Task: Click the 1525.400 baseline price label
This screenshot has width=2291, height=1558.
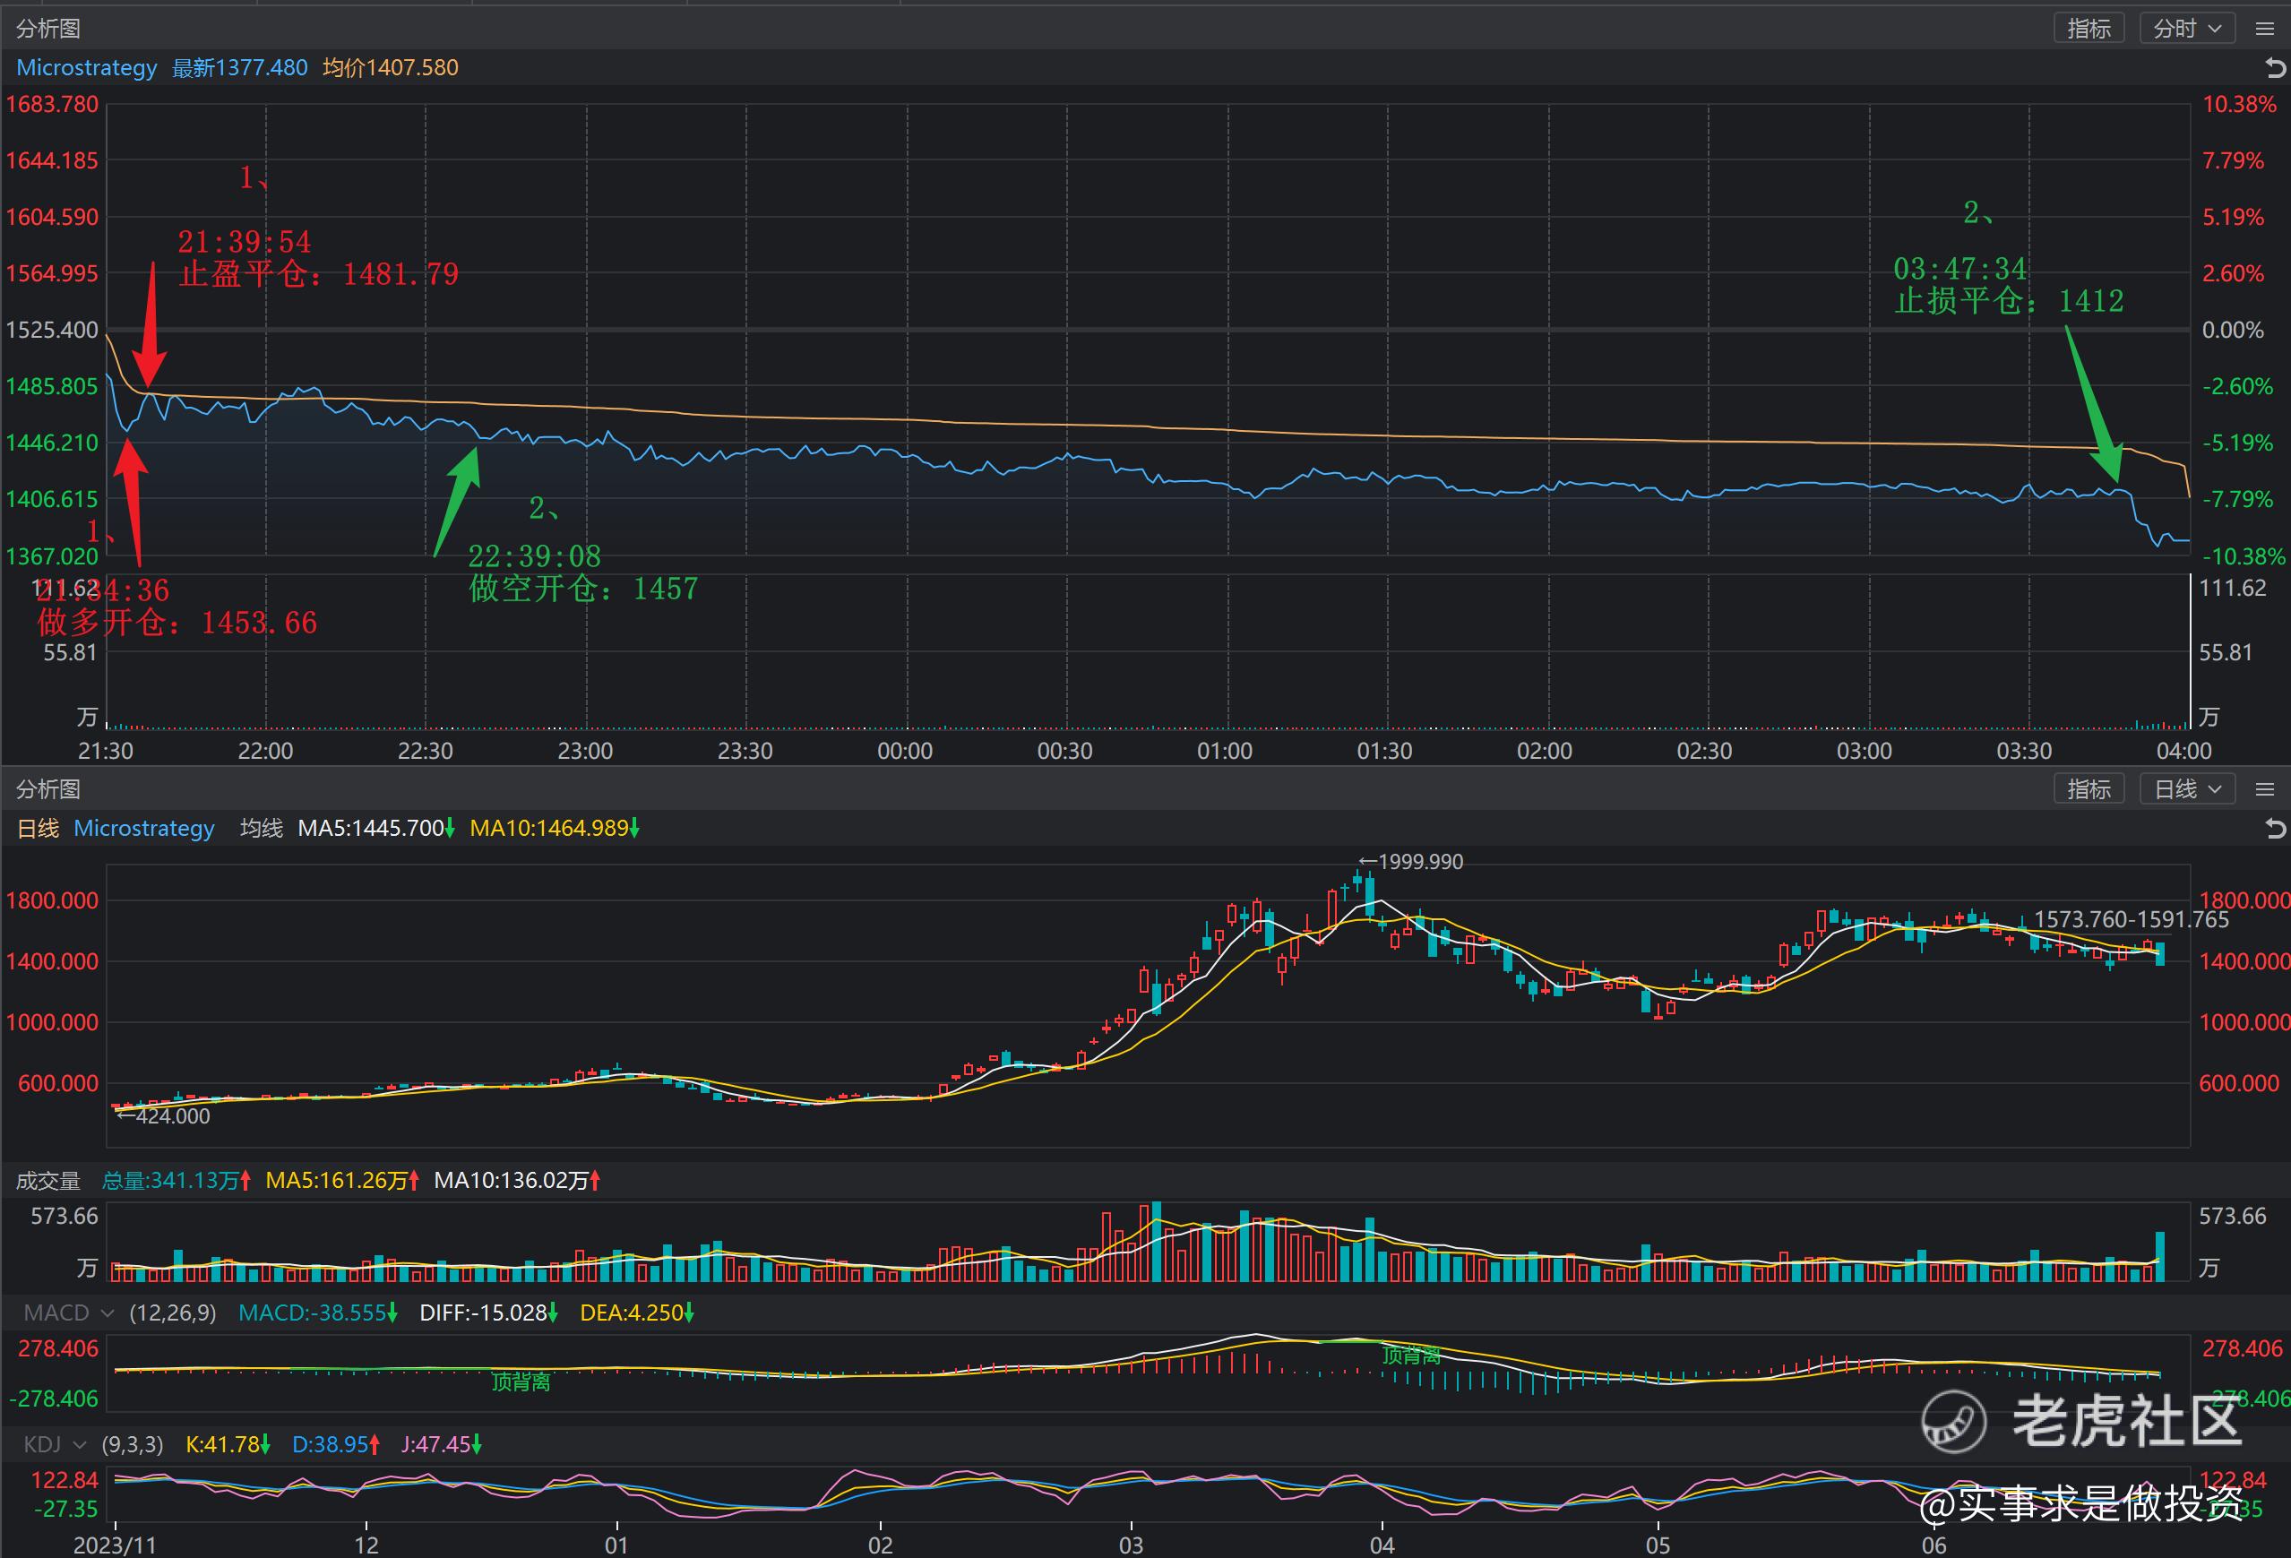Action: 52,329
